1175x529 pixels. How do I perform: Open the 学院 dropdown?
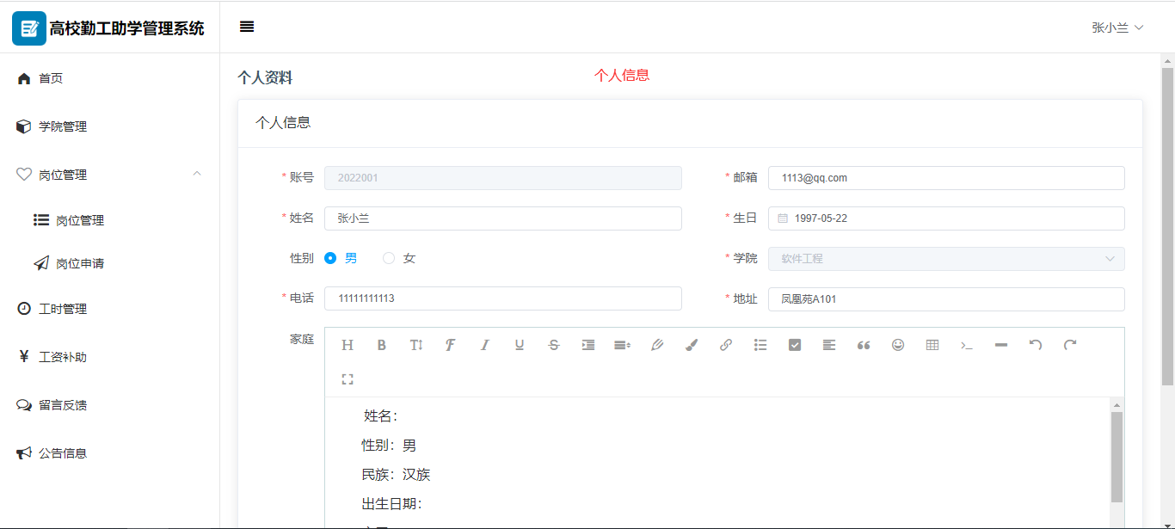pos(945,259)
